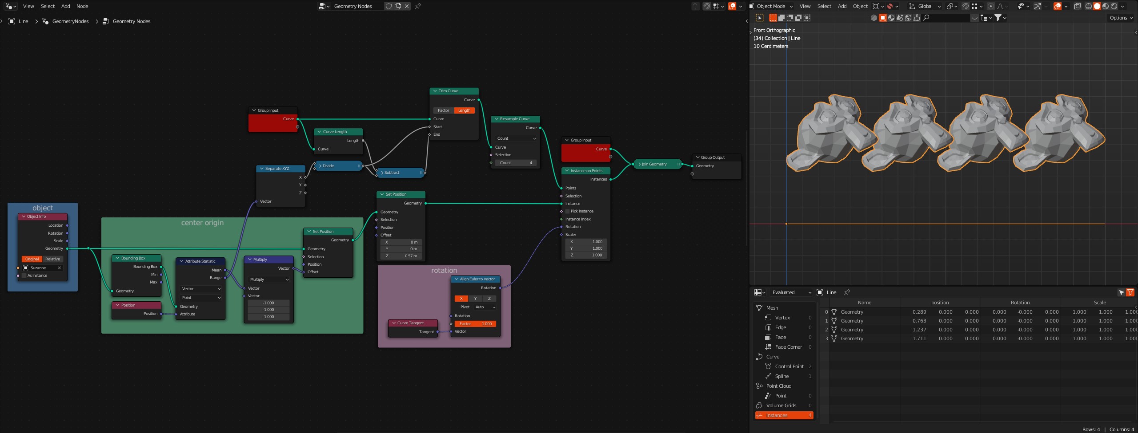Open the object visibility eye menu
The width and height of the screenshot is (1138, 433).
click(x=1023, y=6)
